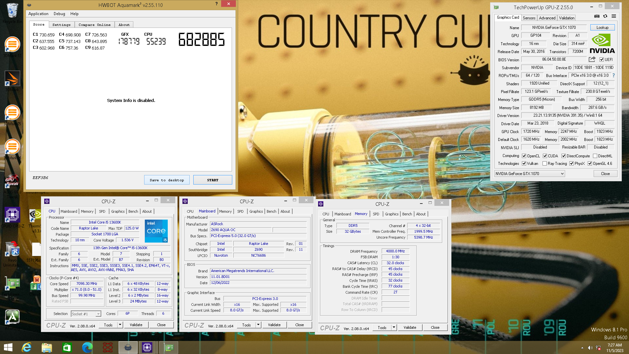Click Save to desktop button
629x354 pixels.
coord(167,180)
